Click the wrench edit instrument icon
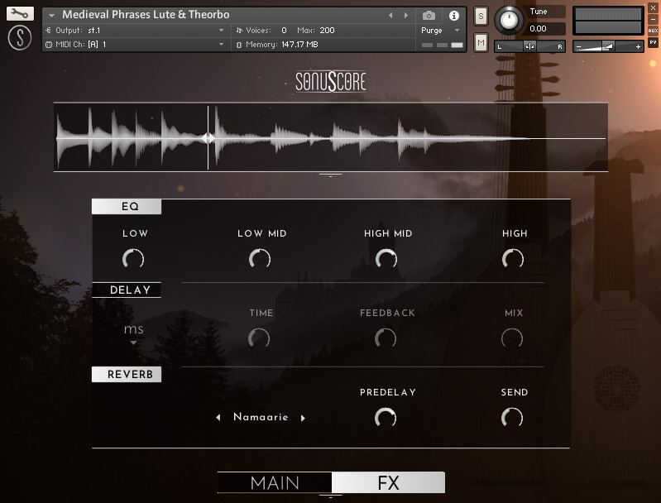Viewport: 661px width, 503px height. click(x=21, y=14)
